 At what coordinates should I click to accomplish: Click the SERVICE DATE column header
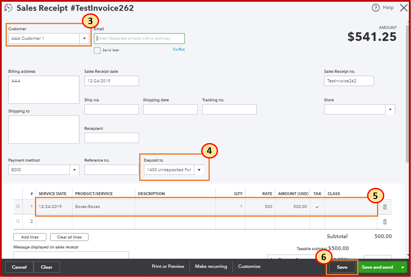coord(53,194)
